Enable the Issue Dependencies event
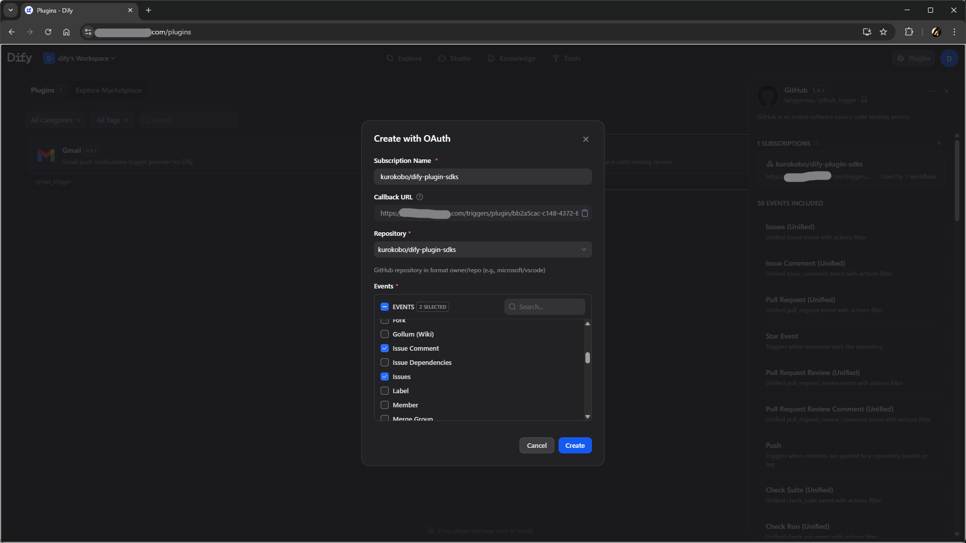 coord(385,362)
